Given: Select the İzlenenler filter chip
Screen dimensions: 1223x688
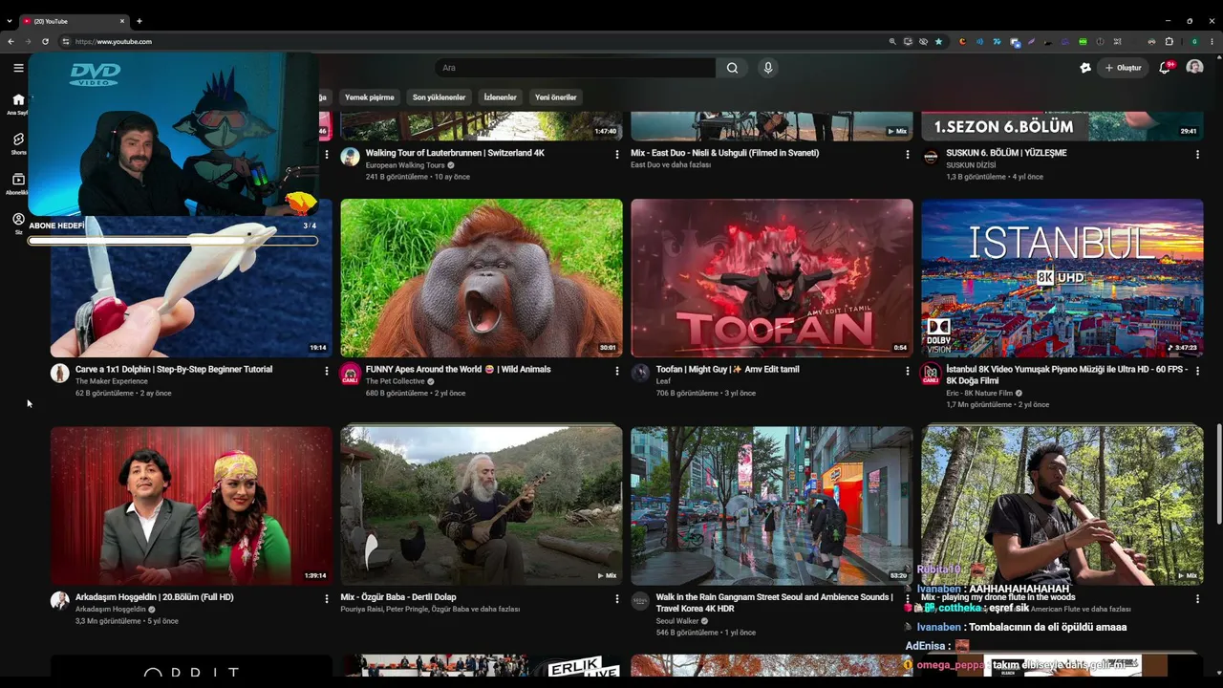Looking at the screenshot, I should tap(501, 97).
